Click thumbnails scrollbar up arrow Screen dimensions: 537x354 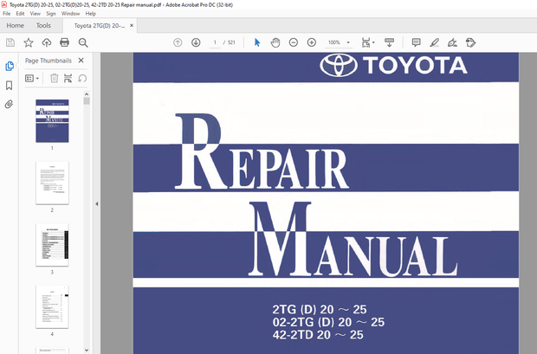(87, 94)
